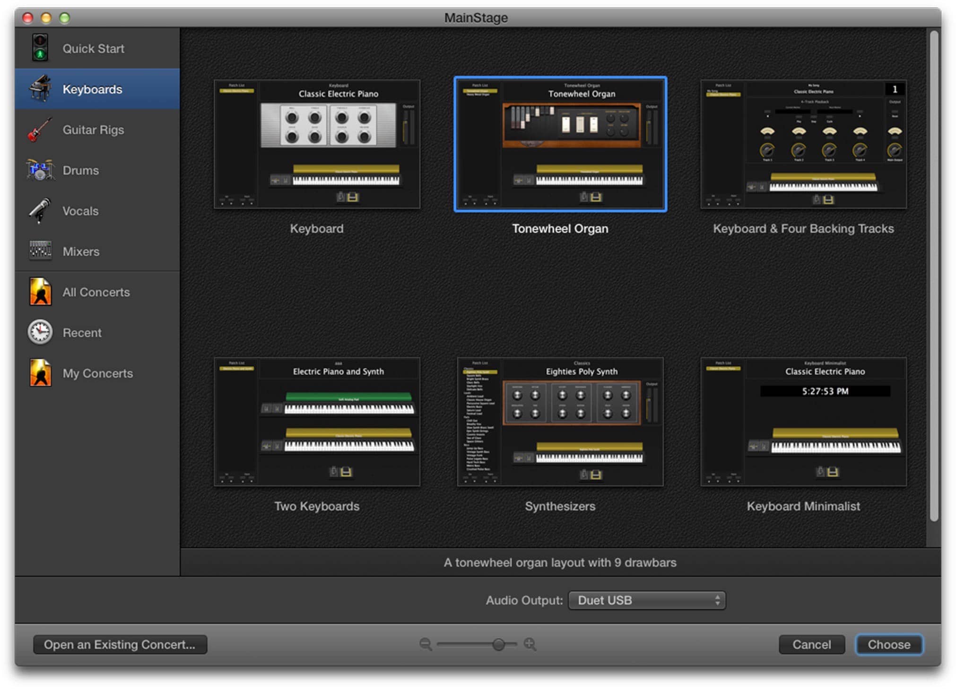Click the green zoom window button
The image size is (956, 689).
64,18
